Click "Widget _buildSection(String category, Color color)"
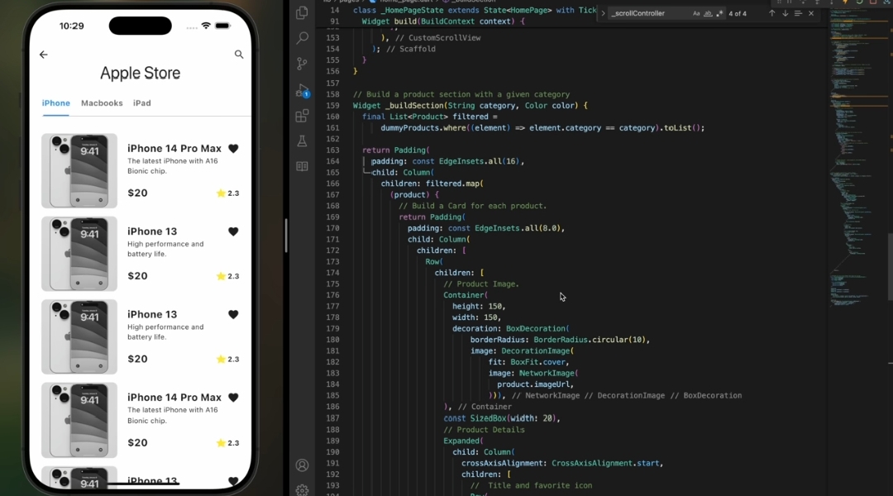The width and height of the screenshot is (893, 496). [x=470, y=105]
